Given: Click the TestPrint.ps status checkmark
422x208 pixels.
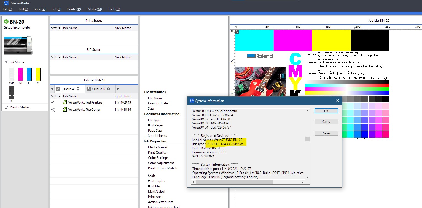Looking at the screenshot, I should [53, 102].
